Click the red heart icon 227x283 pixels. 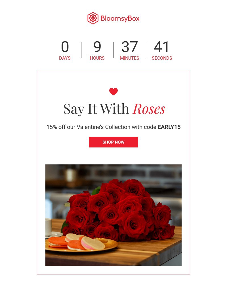click(x=113, y=91)
